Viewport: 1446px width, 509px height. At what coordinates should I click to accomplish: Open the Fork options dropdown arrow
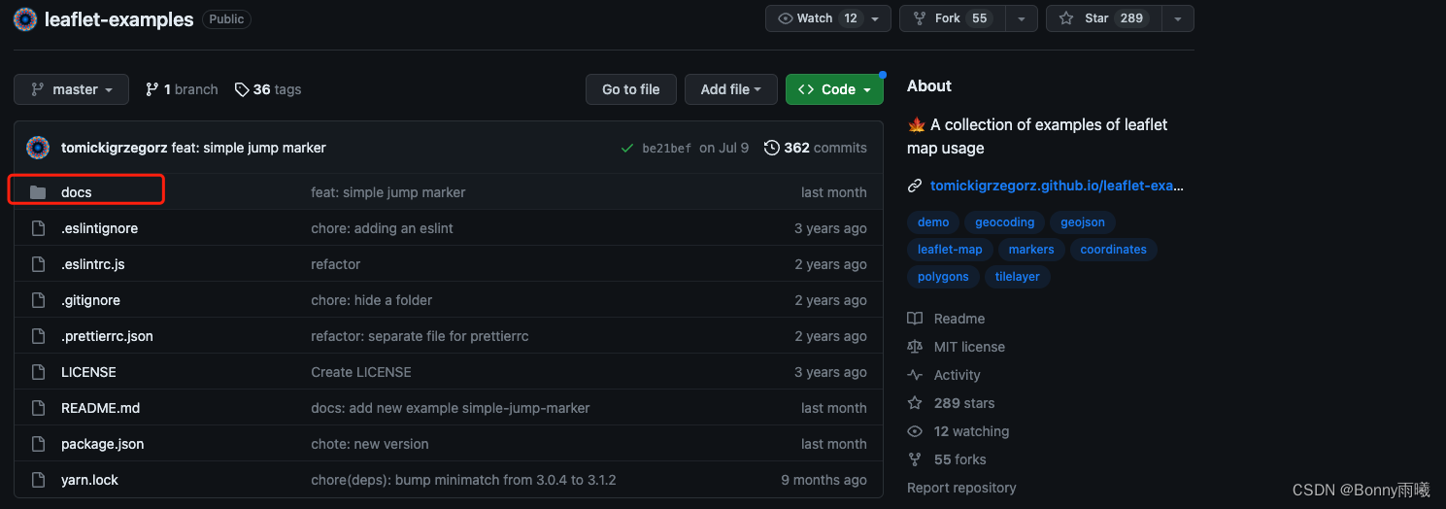[1022, 18]
